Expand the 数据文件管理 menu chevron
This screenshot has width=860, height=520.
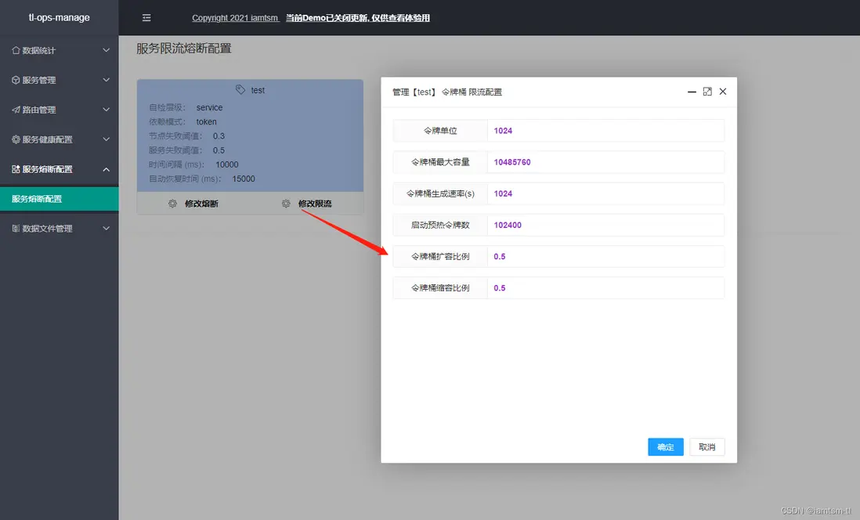106,228
